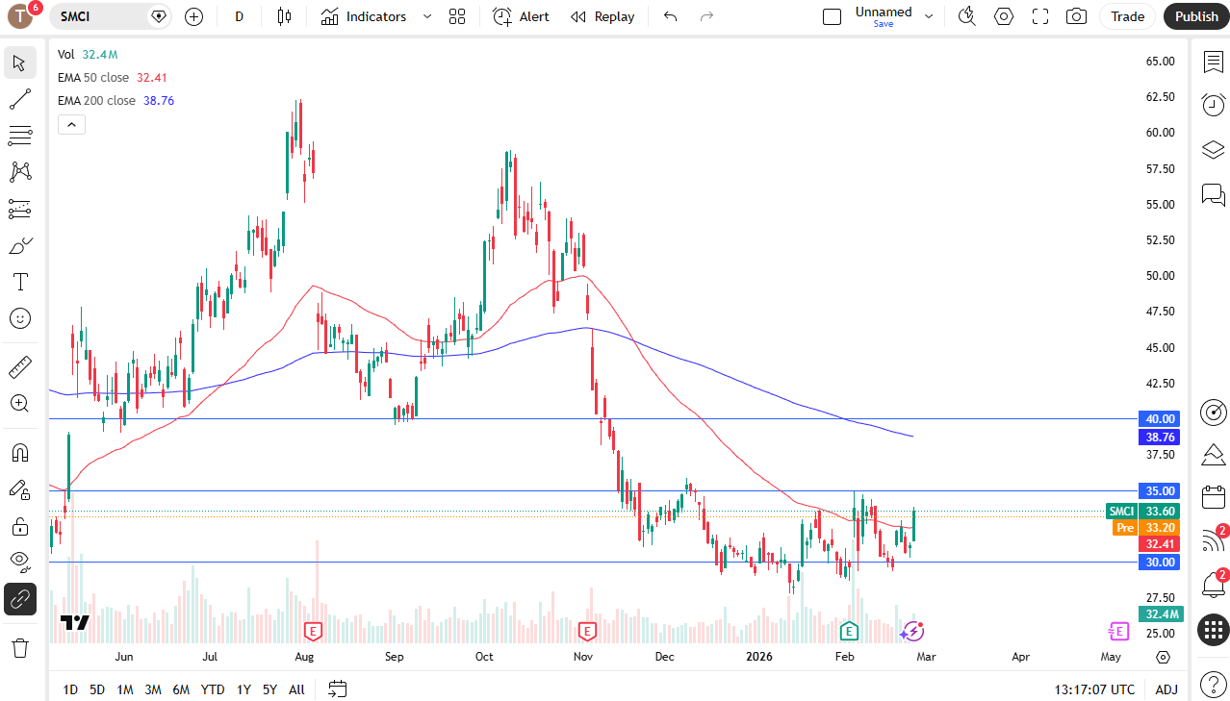Expand the layout management dropdown chevron

[929, 16]
